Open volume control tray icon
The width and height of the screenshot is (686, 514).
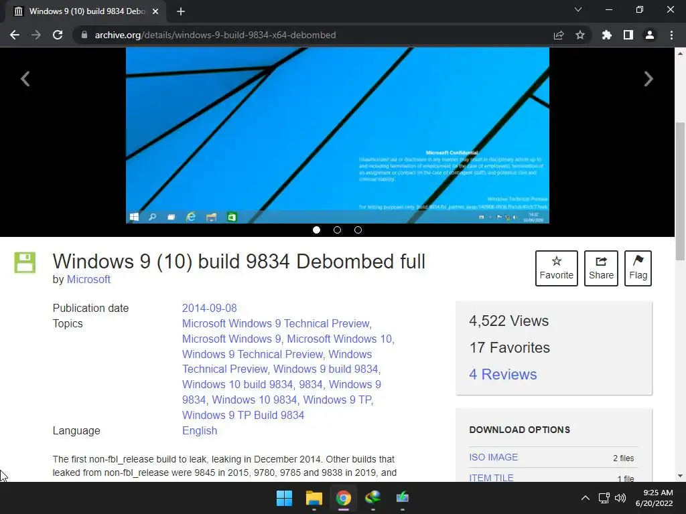pos(620,498)
